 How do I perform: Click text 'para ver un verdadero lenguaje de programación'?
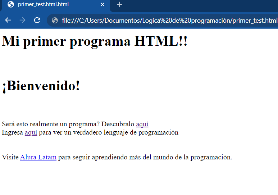tap(109, 132)
